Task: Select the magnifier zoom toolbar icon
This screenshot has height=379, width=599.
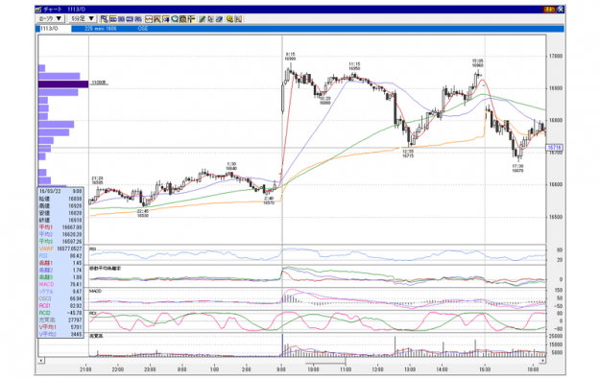Action: click(x=175, y=18)
